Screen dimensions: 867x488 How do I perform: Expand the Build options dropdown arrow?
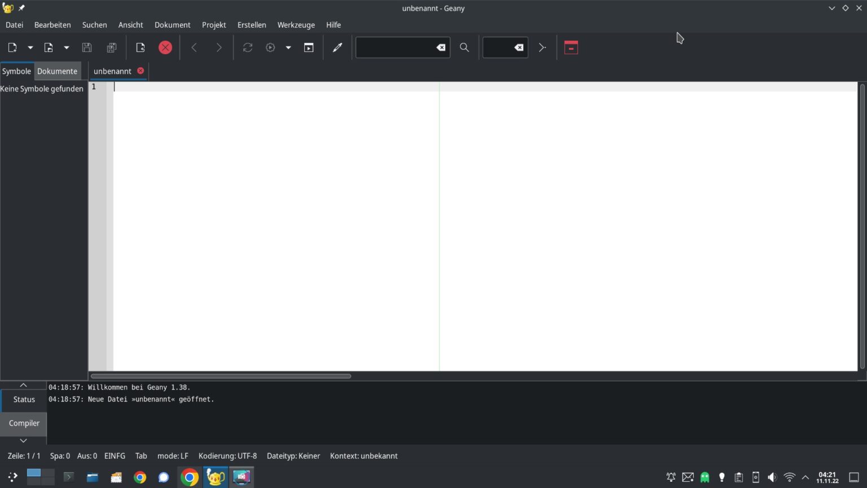pos(288,47)
